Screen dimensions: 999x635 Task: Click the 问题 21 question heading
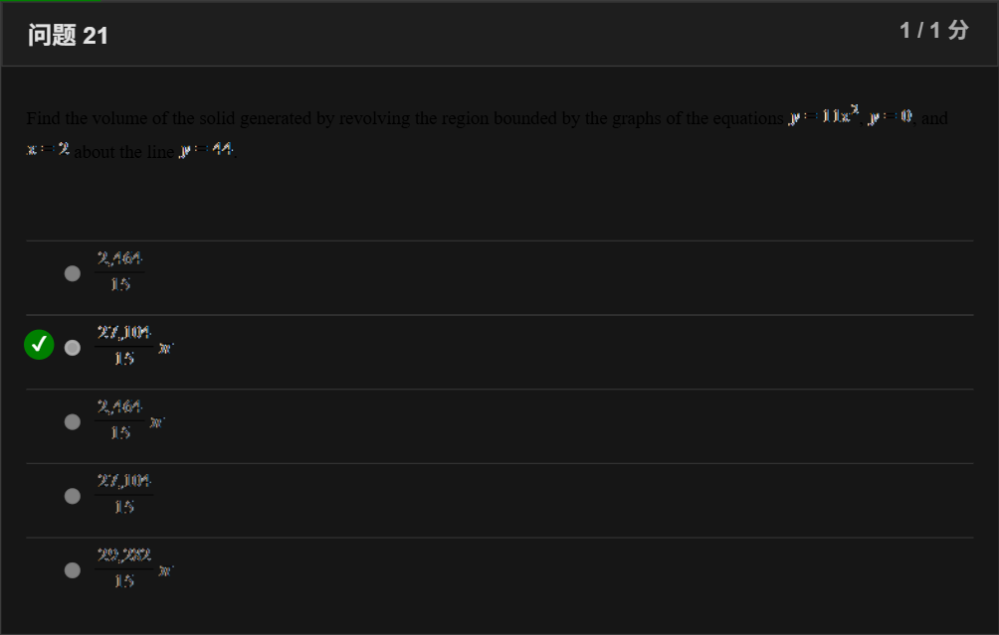[69, 35]
